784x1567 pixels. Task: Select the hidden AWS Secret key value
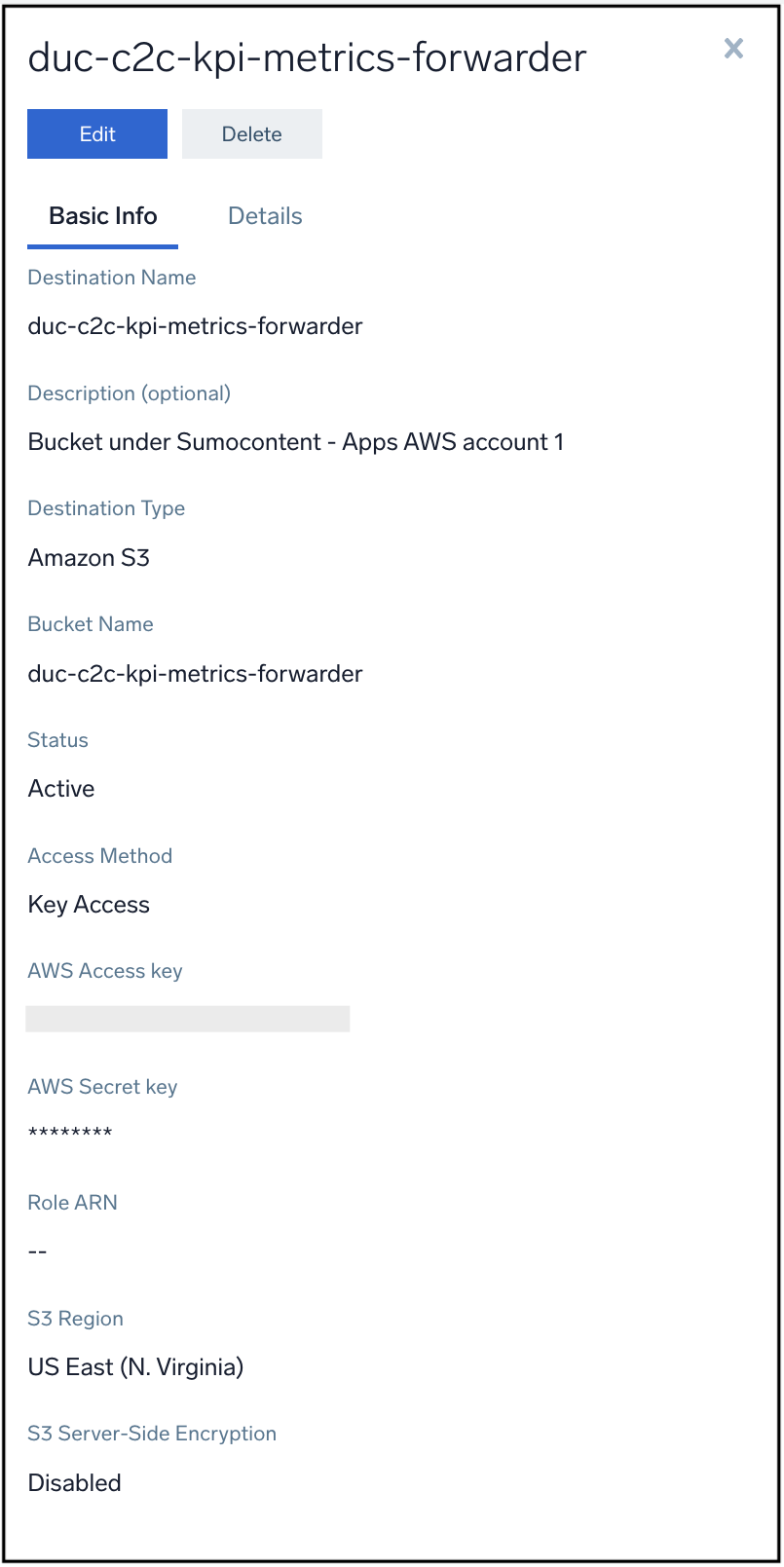pos(69,1130)
